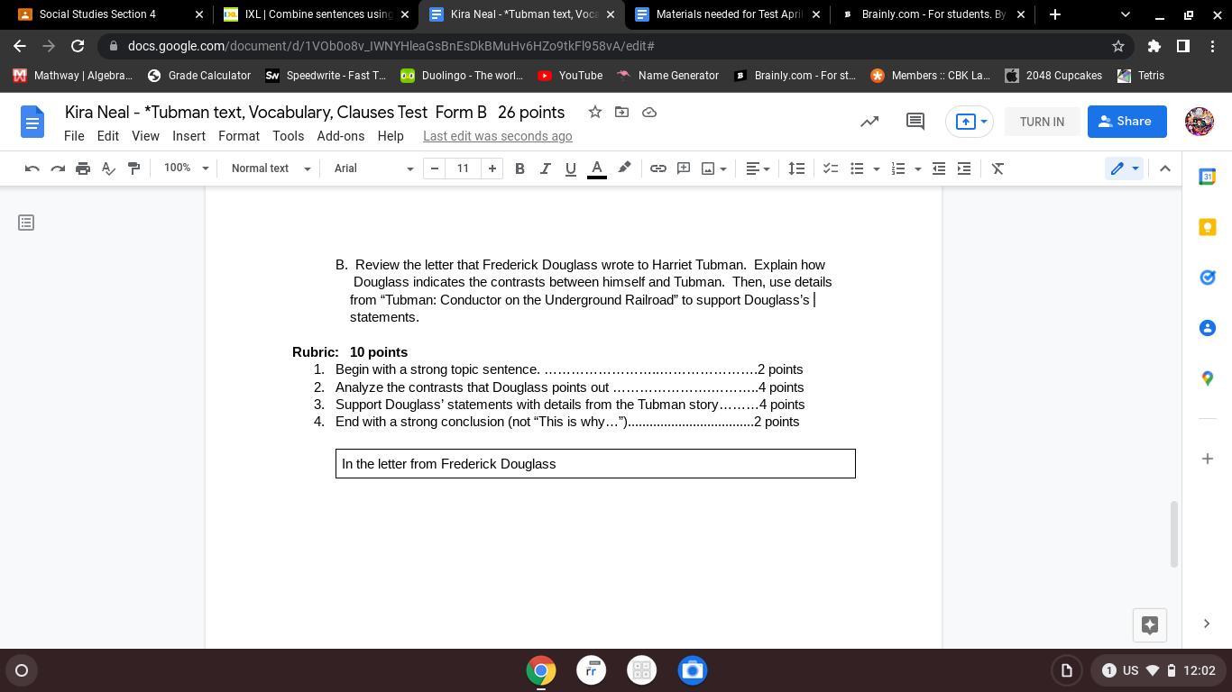Print the document using the printer icon
Viewport: 1232px width, 692px height.
coord(83,168)
